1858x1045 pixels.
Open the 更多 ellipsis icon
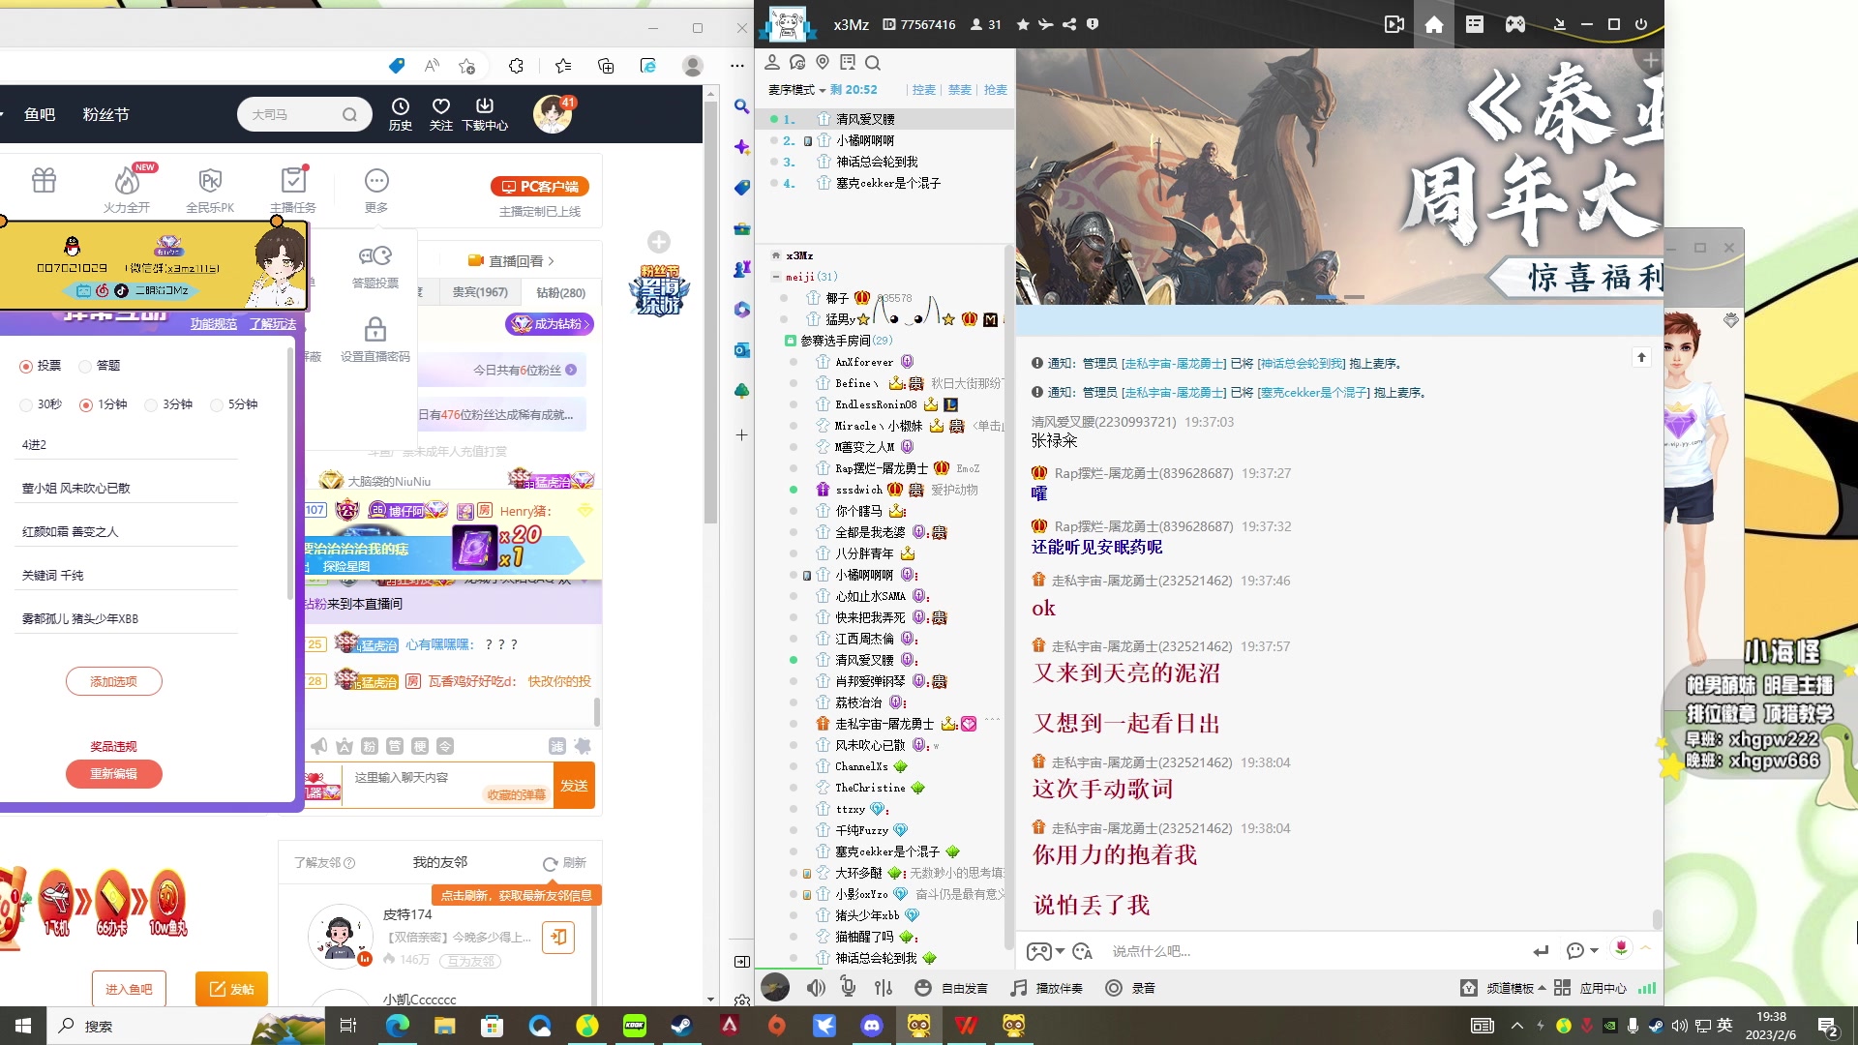coord(376,190)
